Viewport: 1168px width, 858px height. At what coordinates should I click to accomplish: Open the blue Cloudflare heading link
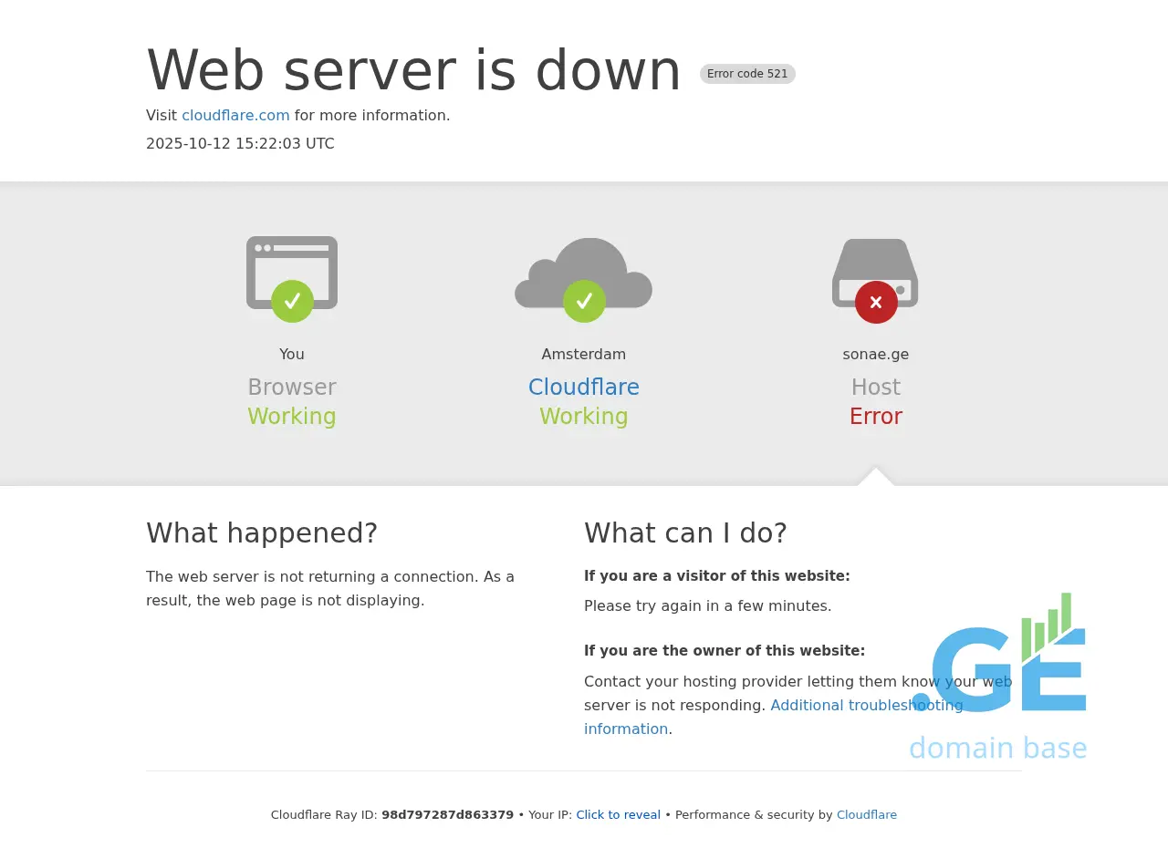tap(584, 388)
